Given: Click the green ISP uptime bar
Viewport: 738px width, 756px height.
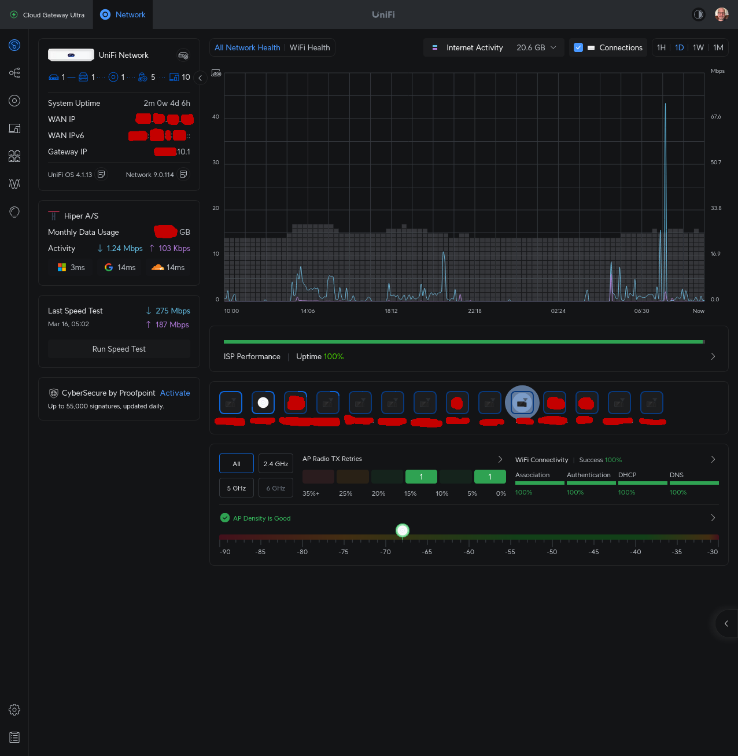Looking at the screenshot, I should (x=464, y=342).
